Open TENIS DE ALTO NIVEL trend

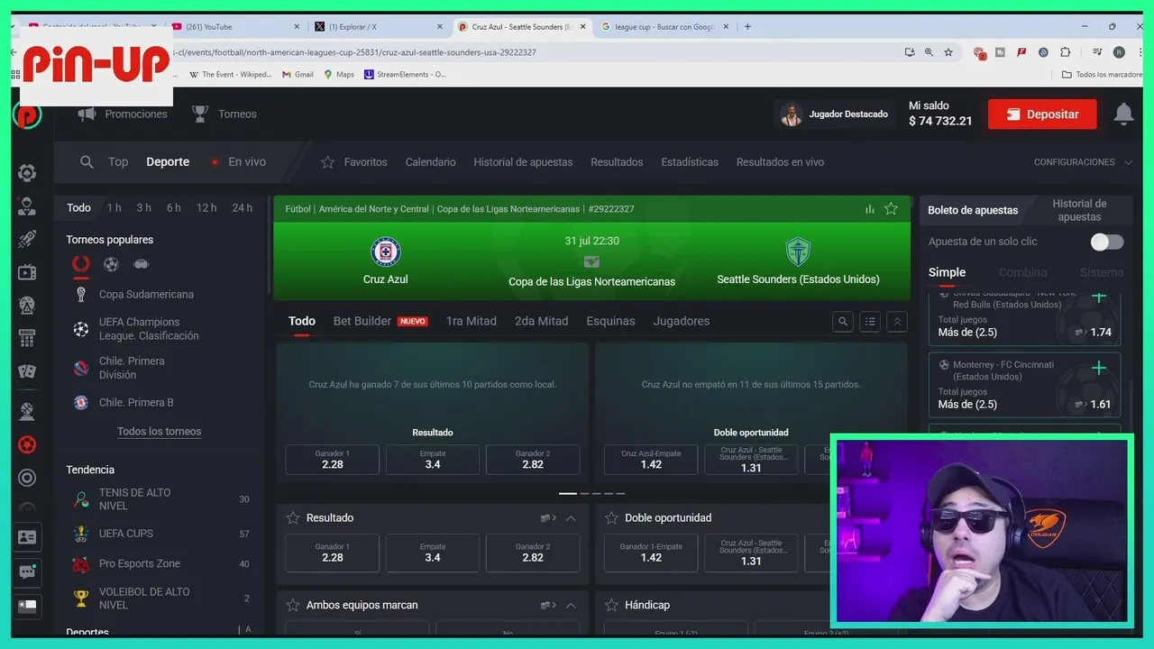pyautogui.click(x=134, y=499)
